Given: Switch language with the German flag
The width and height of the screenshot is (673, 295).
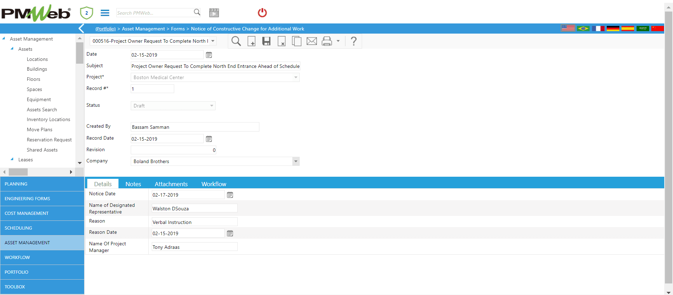Looking at the screenshot, I should coord(613,28).
